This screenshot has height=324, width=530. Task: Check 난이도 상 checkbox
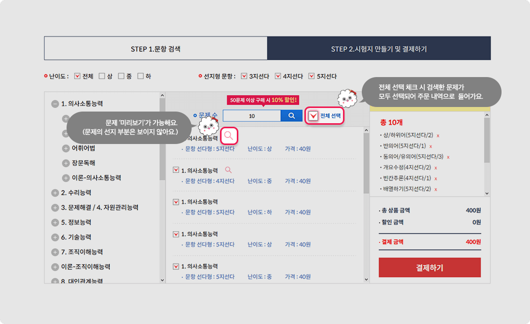pyautogui.click(x=102, y=76)
